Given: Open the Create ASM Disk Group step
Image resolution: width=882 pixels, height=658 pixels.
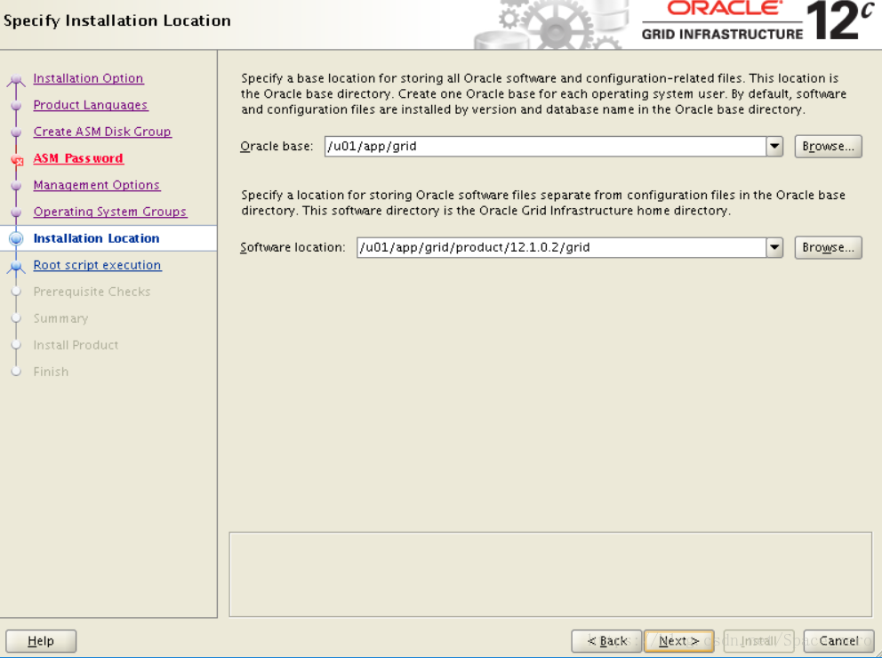Looking at the screenshot, I should point(102,131).
